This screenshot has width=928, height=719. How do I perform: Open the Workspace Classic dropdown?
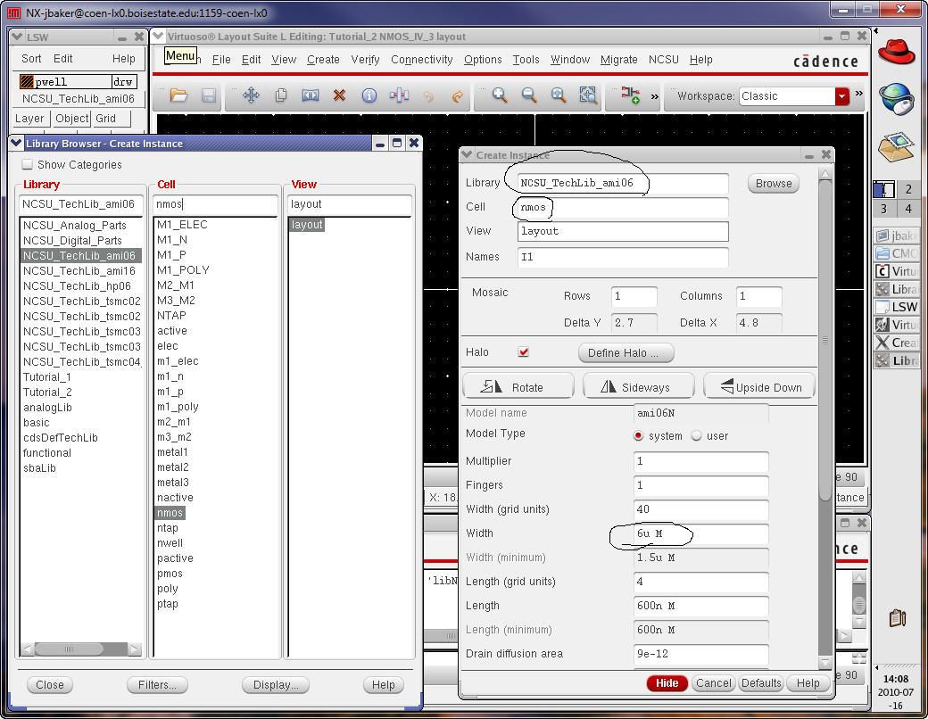(841, 96)
